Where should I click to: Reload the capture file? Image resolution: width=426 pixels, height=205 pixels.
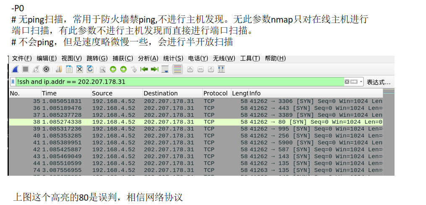[90, 69]
